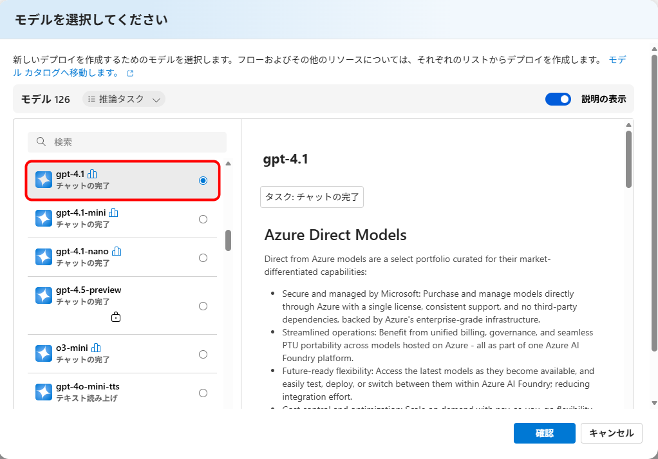Click scroll-up arrow of the description pane
The image size is (658, 459).
628,125
